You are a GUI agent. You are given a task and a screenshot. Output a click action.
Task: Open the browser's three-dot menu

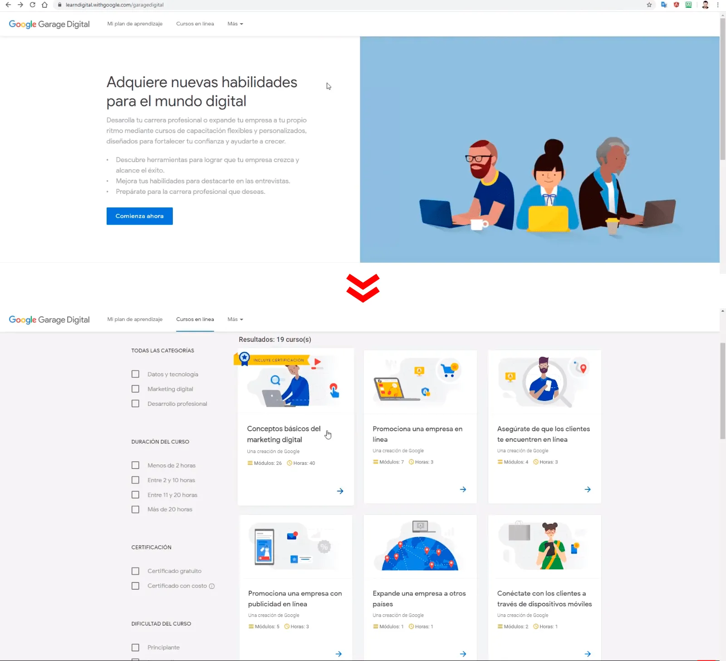click(718, 5)
